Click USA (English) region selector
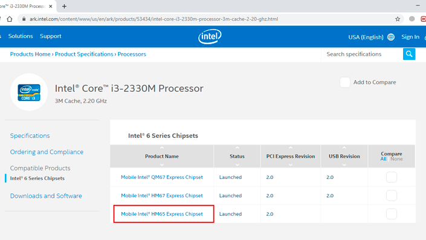 coord(366,37)
